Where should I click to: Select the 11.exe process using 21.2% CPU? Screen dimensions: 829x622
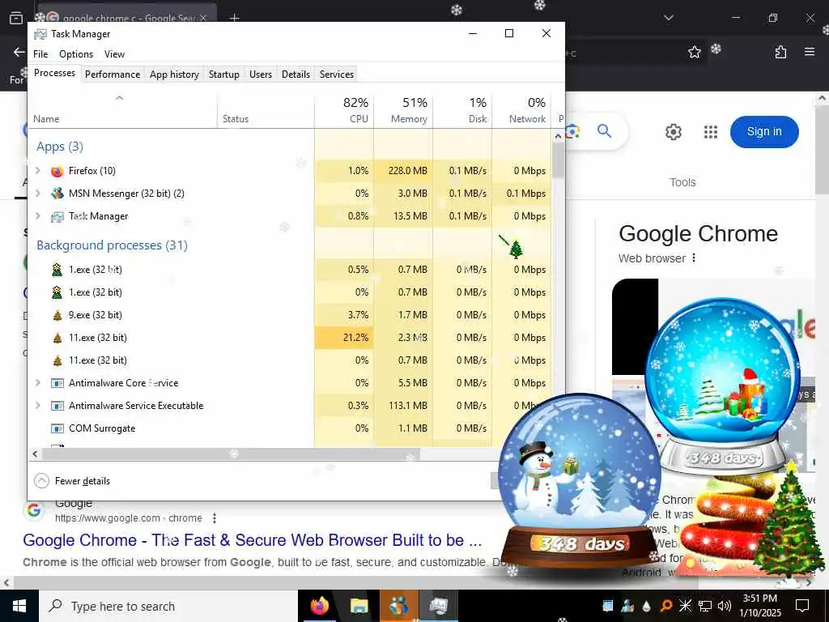click(x=290, y=338)
